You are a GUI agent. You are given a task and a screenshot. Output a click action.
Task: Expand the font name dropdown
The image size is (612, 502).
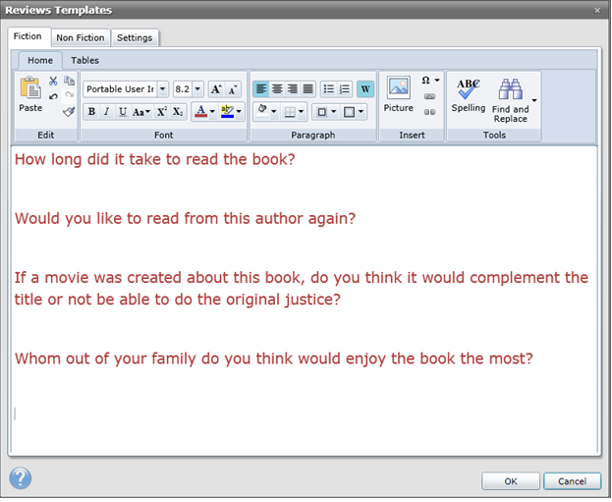coord(163,88)
